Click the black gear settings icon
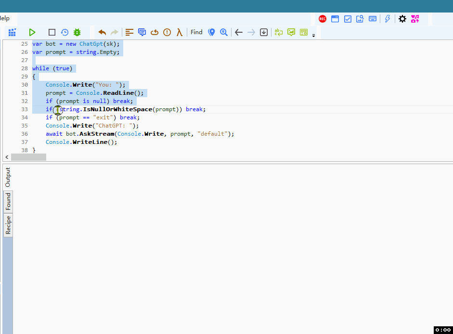The image size is (453, 334). coord(402,19)
